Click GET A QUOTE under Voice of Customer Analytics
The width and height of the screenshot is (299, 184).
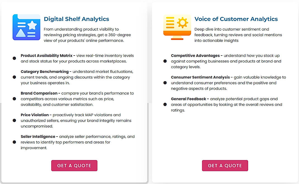(x=225, y=165)
